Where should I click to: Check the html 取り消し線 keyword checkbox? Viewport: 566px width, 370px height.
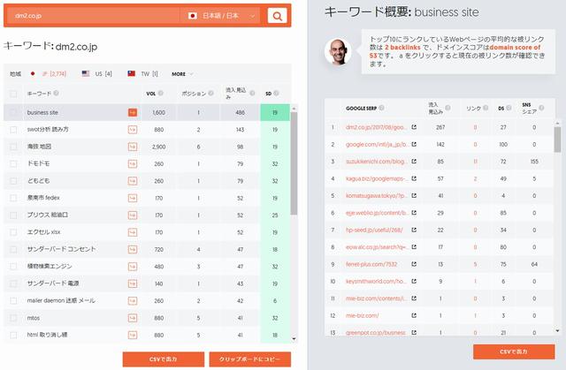pyautogui.click(x=13, y=335)
